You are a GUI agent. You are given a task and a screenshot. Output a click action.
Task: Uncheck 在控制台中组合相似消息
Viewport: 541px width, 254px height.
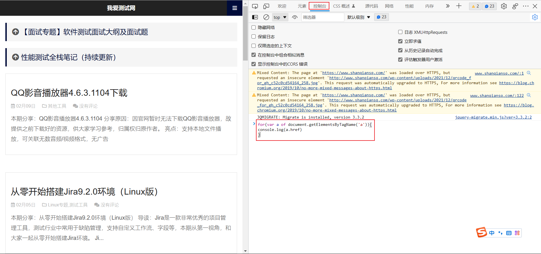pos(253,55)
